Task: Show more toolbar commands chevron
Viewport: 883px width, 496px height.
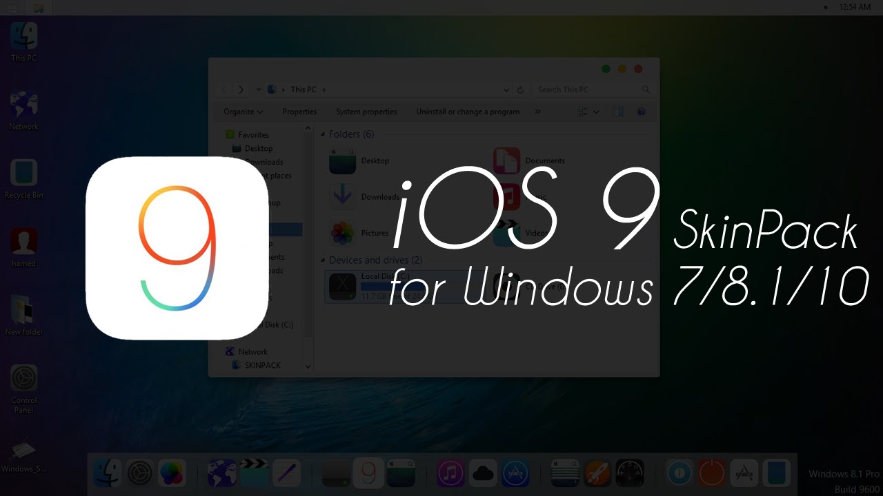Action: [x=537, y=112]
